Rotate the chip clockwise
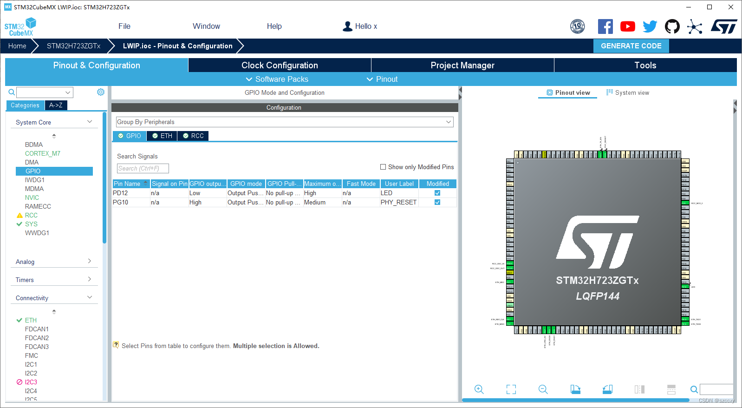Viewport: 742px width, 408px height. tap(575, 389)
